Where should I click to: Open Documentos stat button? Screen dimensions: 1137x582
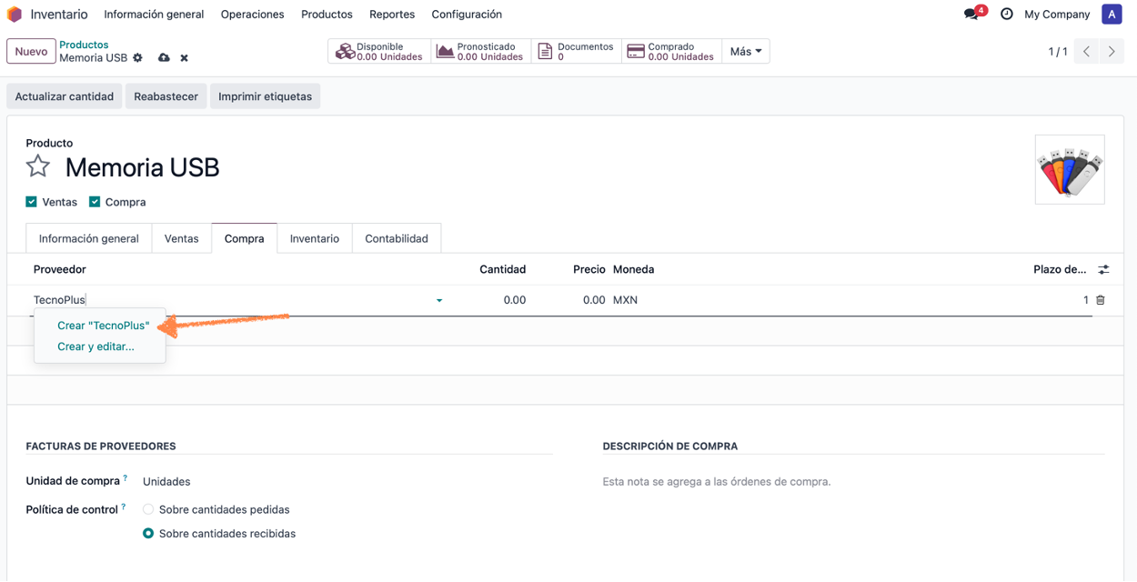(576, 52)
